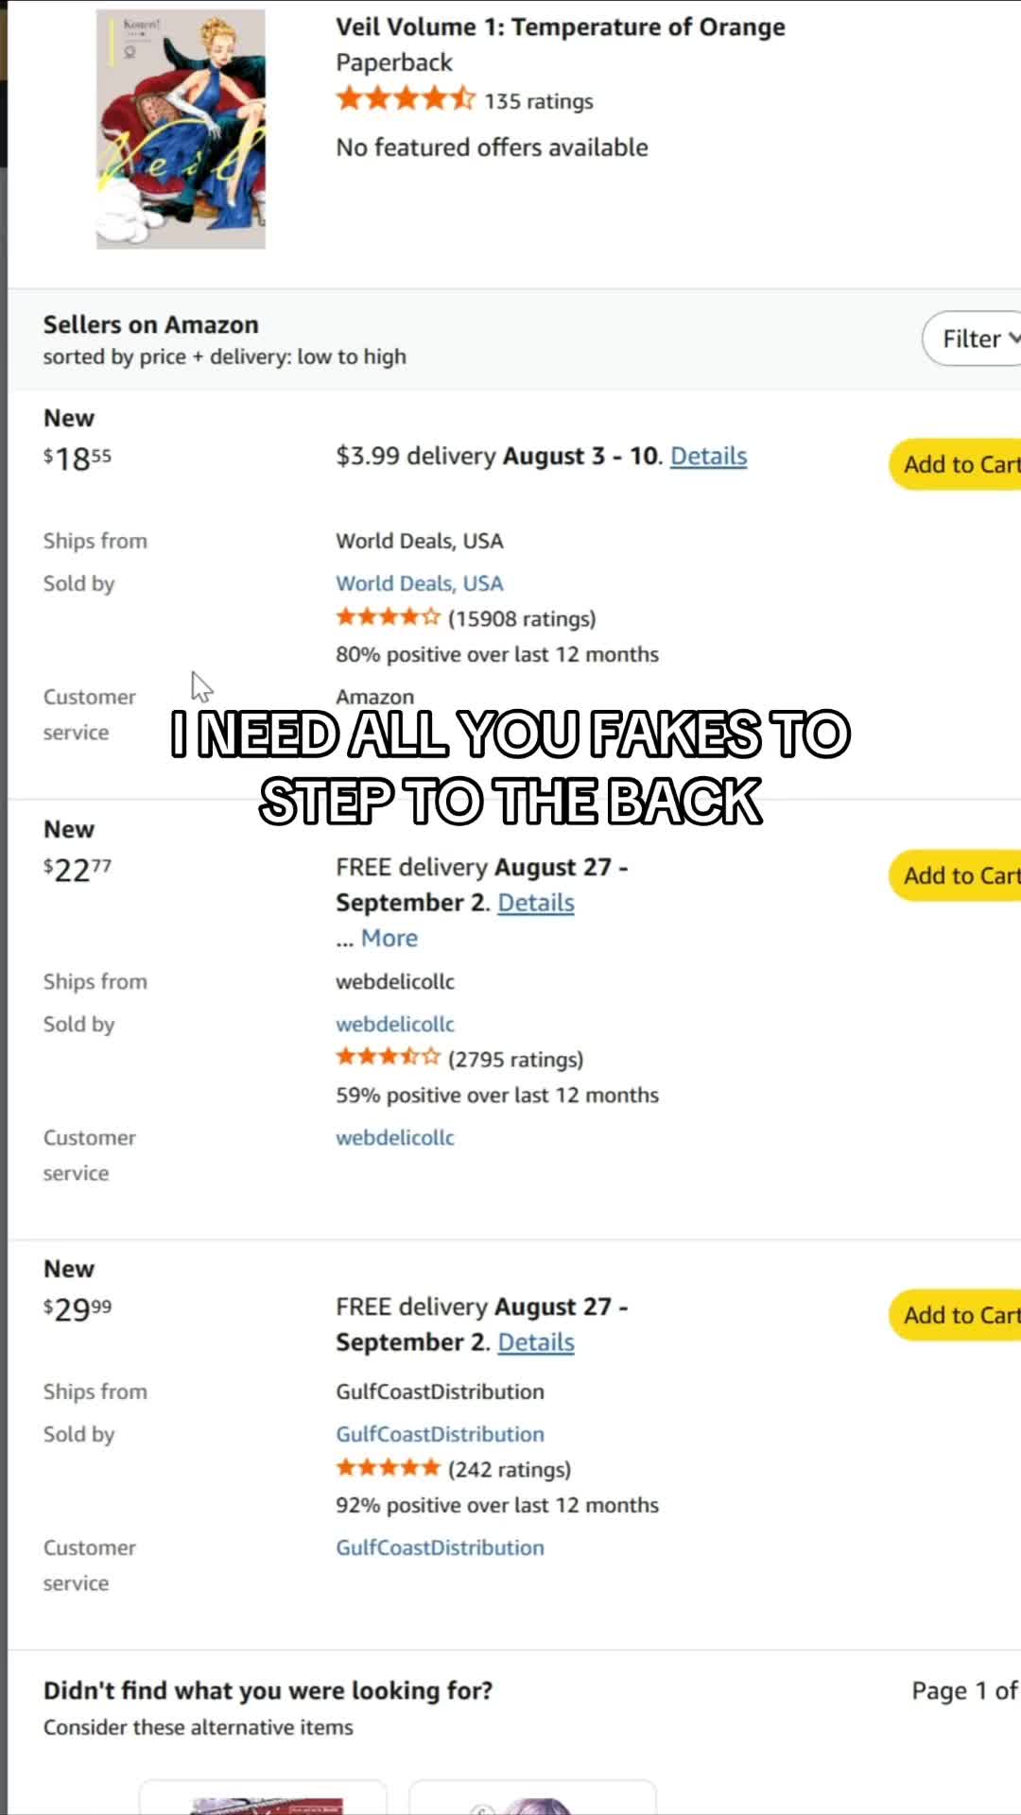This screenshot has width=1021, height=1815.
Task: Open webdelicollc customer service link
Action: pos(395,1137)
